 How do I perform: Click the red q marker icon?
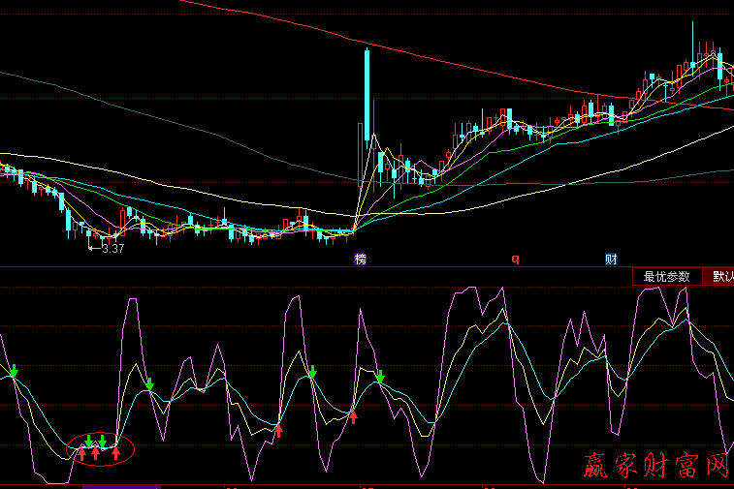[516, 260]
